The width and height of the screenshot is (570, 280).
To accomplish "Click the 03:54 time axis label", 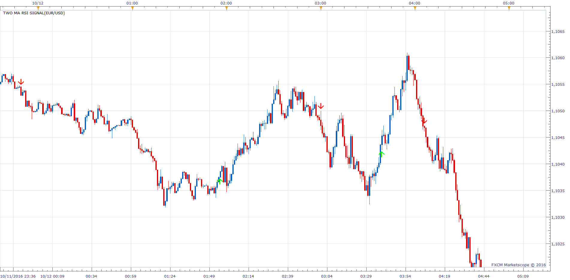I will click(405, 276).
